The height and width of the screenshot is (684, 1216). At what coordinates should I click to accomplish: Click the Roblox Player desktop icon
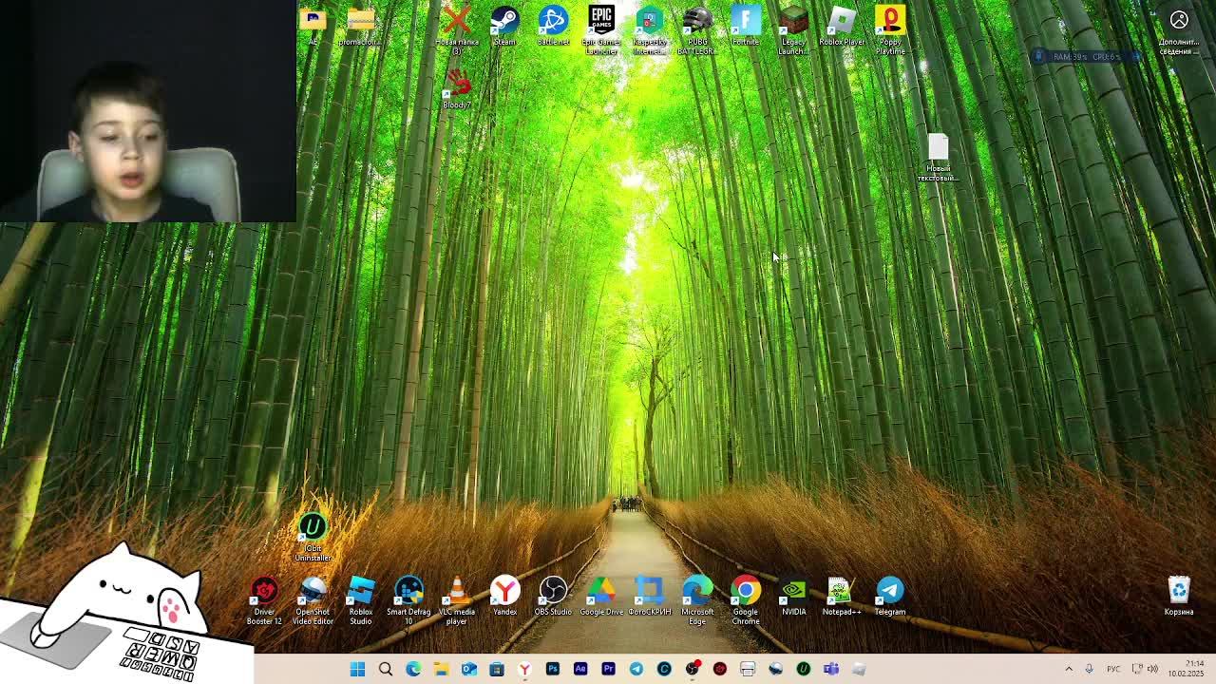[x=842, y=26]
